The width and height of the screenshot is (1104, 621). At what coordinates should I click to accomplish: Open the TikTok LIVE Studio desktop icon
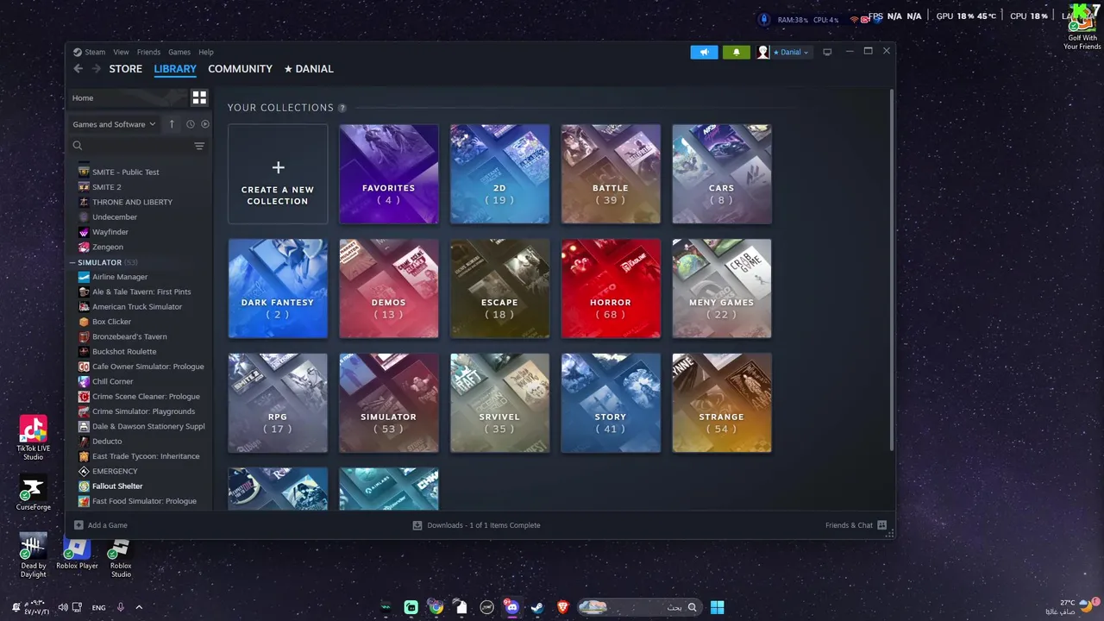[33, 438]
